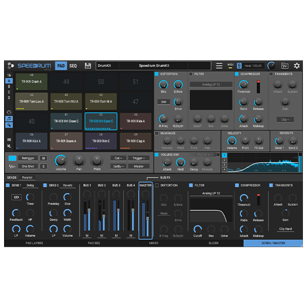Select the TR-909 Kick A pad
This screenshot has width=307, height=307.
(32, 141)
